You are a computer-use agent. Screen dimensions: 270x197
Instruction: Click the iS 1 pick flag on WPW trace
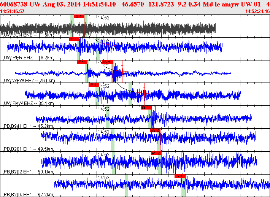[108, 62]
